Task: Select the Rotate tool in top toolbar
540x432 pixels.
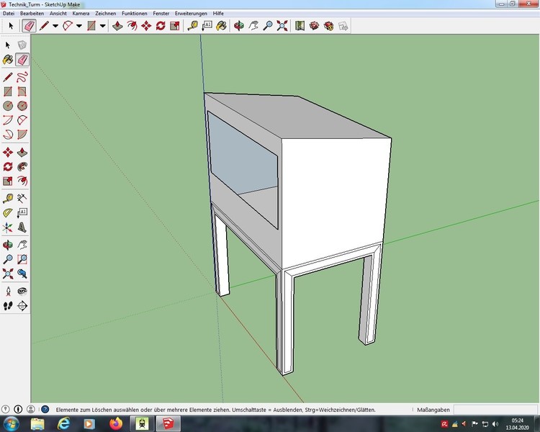Action: pos(161,26)
